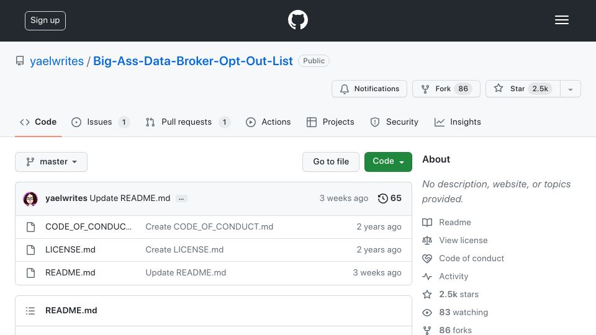Click the repository book icon beside yaelwrites
This screenshot has height=335, width=596.
[x=20, y=61]
